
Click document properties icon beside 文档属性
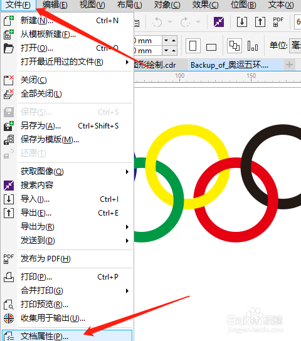[x=9, y=336]
